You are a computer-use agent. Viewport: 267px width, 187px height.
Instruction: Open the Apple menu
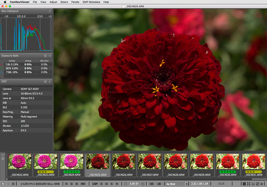[x=5, y=2]
